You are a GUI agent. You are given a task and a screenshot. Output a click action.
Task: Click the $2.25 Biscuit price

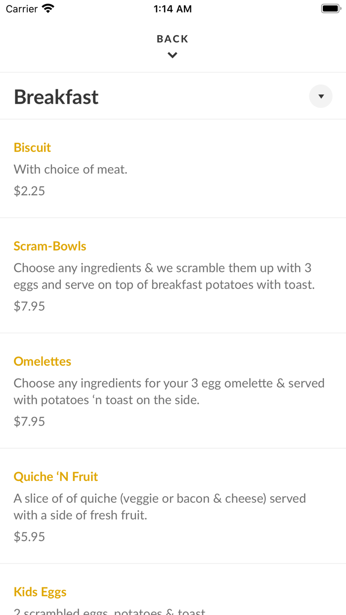(29, 191)
